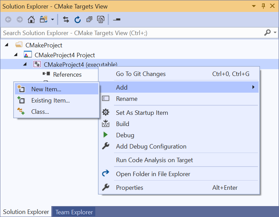The height and width of the screenshot is (217, 279).
Task: Click the Home icon in Solution Explorer toolbar
Action: pyautogui.click(x=31, y=19)
